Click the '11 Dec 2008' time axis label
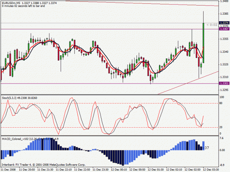The height and width of the screenshot is (172, 230). click(x=8, y=170)
